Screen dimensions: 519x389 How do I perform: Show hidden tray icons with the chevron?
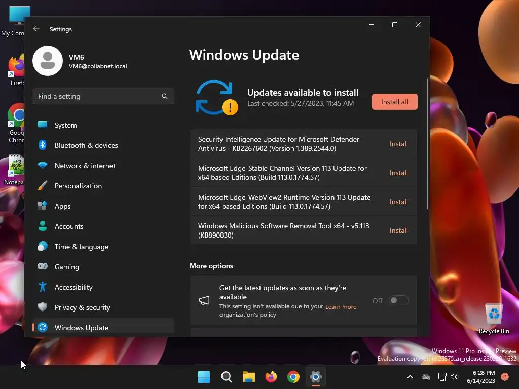pos(410,377)
